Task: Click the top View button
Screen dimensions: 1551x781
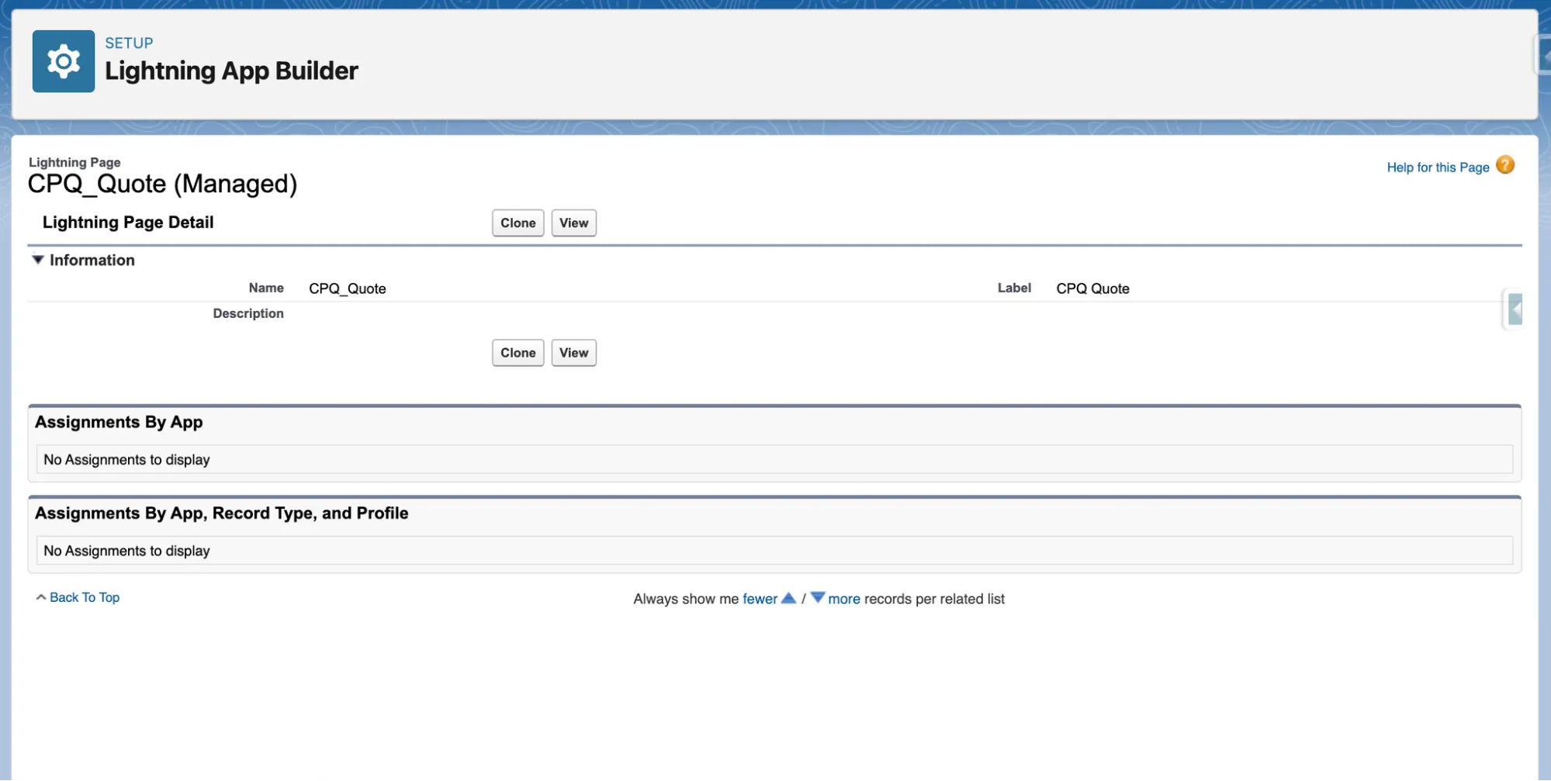Action: click(573, 223)
